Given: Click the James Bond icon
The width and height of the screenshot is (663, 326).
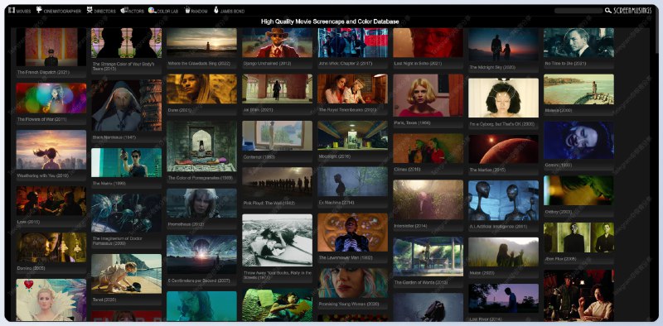Looking at the screenshot, I should tap(216, 10).
